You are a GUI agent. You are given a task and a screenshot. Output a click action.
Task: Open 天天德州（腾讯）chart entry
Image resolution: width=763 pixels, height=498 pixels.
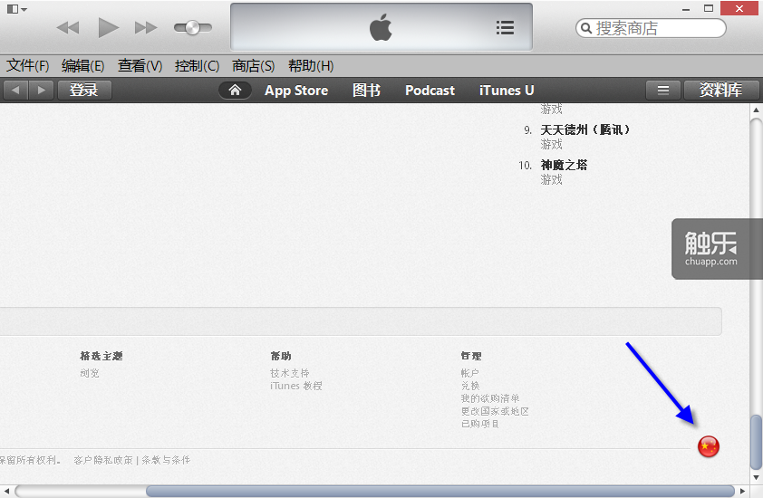click(584, 129)
